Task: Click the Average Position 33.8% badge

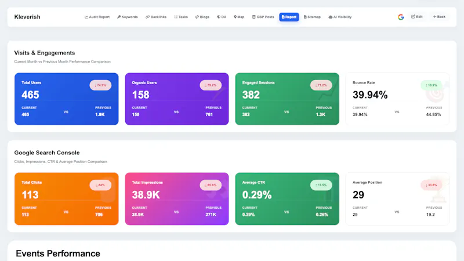Action: (x=431, y=185)
